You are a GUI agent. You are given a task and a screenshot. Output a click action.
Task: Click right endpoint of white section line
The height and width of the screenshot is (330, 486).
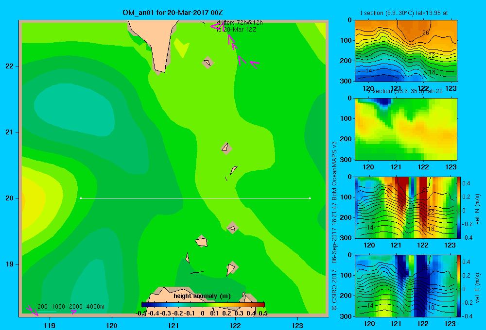click(310, 198)
